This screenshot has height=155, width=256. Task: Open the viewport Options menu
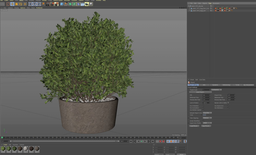click(x=23, y=8)
